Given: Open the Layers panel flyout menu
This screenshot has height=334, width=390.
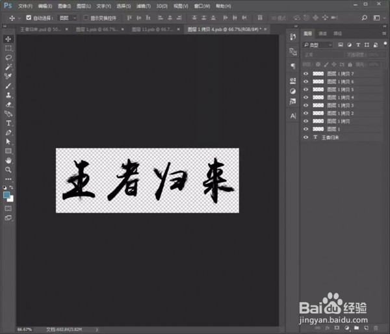Looking at the screenshot, I should (384, 33).
